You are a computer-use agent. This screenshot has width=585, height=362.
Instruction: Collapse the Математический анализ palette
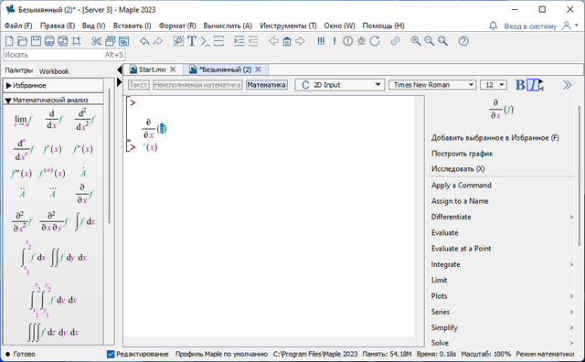pos(8,100)
